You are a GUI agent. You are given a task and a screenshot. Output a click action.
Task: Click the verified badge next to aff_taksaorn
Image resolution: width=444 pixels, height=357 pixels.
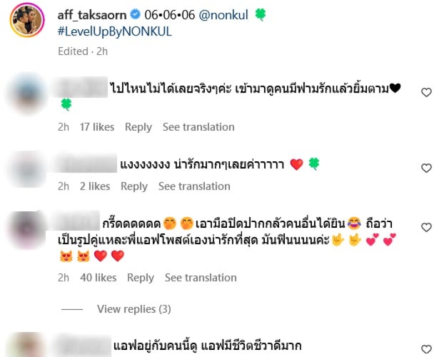pos(135,14)
